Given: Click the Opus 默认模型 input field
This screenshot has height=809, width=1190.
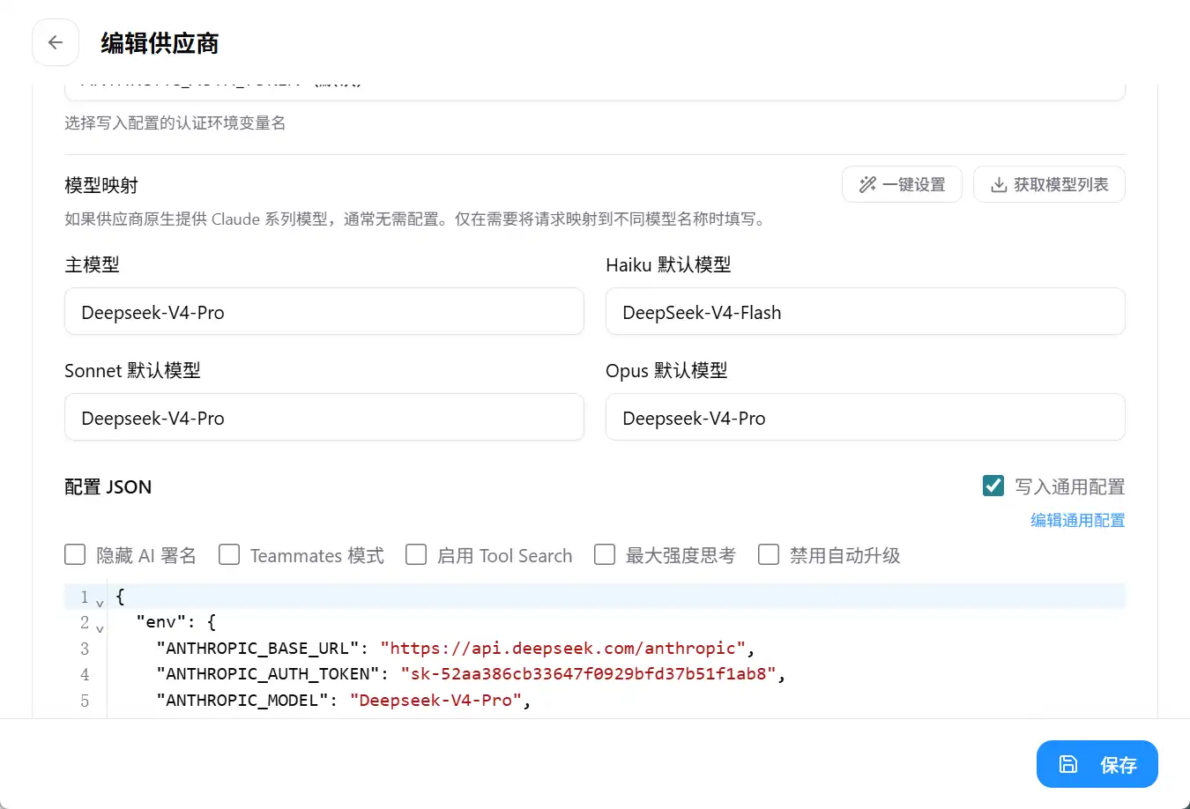Looking at the screenshot, I should 866,418.
